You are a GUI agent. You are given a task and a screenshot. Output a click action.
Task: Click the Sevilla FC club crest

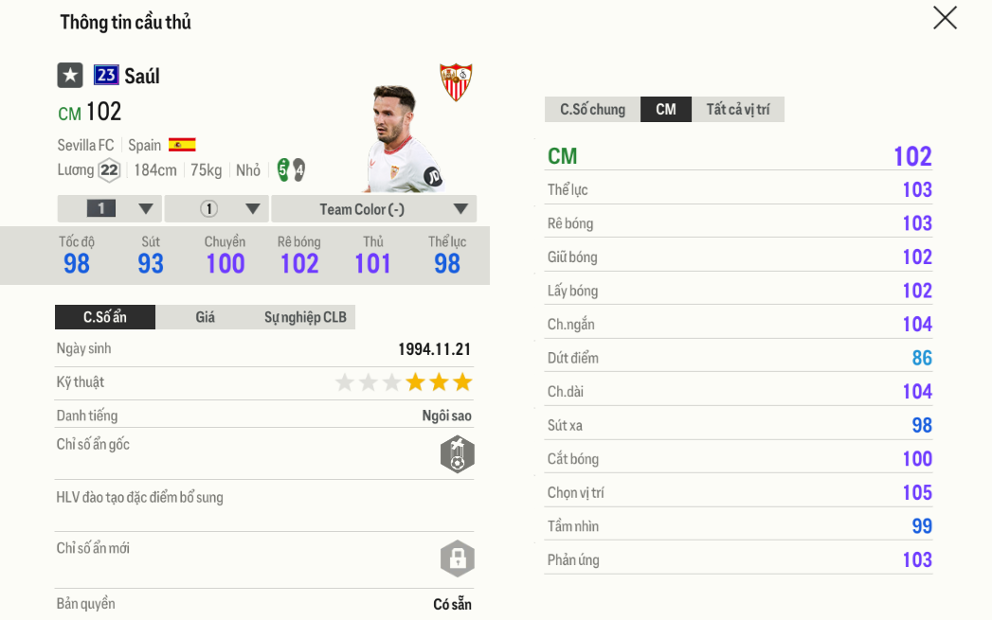click(456, 82)
